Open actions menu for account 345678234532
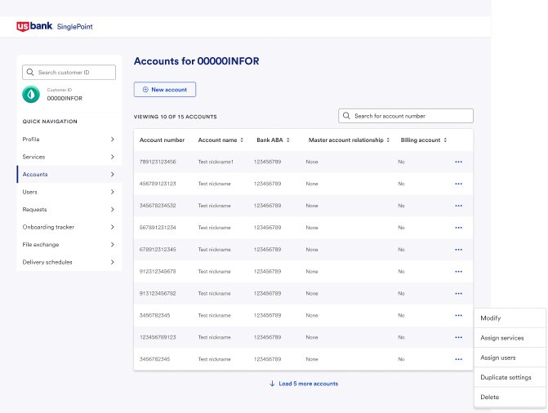Screen dimensions: 548x413 [458, 206]
